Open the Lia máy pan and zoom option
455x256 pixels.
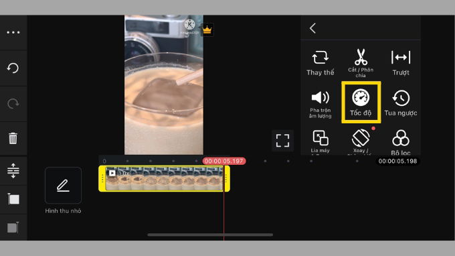coord(321,141)
